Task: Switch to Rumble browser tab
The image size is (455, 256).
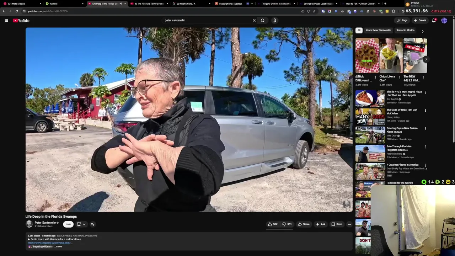Action: pos(64,4)
